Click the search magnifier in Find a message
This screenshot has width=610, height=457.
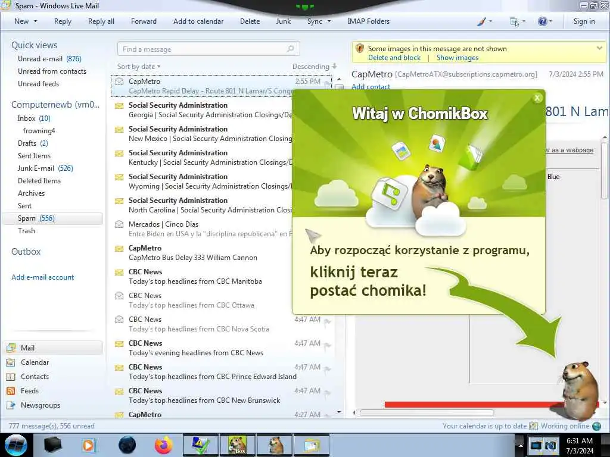point(290,49)
